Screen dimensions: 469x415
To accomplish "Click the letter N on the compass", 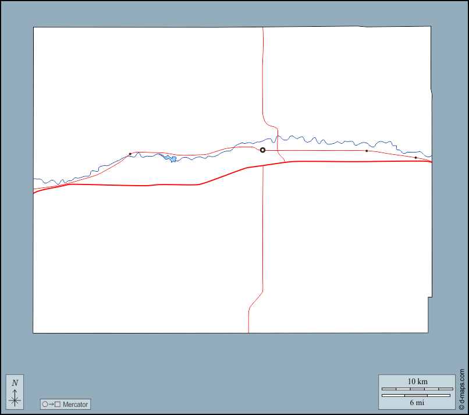I will 15,383.
